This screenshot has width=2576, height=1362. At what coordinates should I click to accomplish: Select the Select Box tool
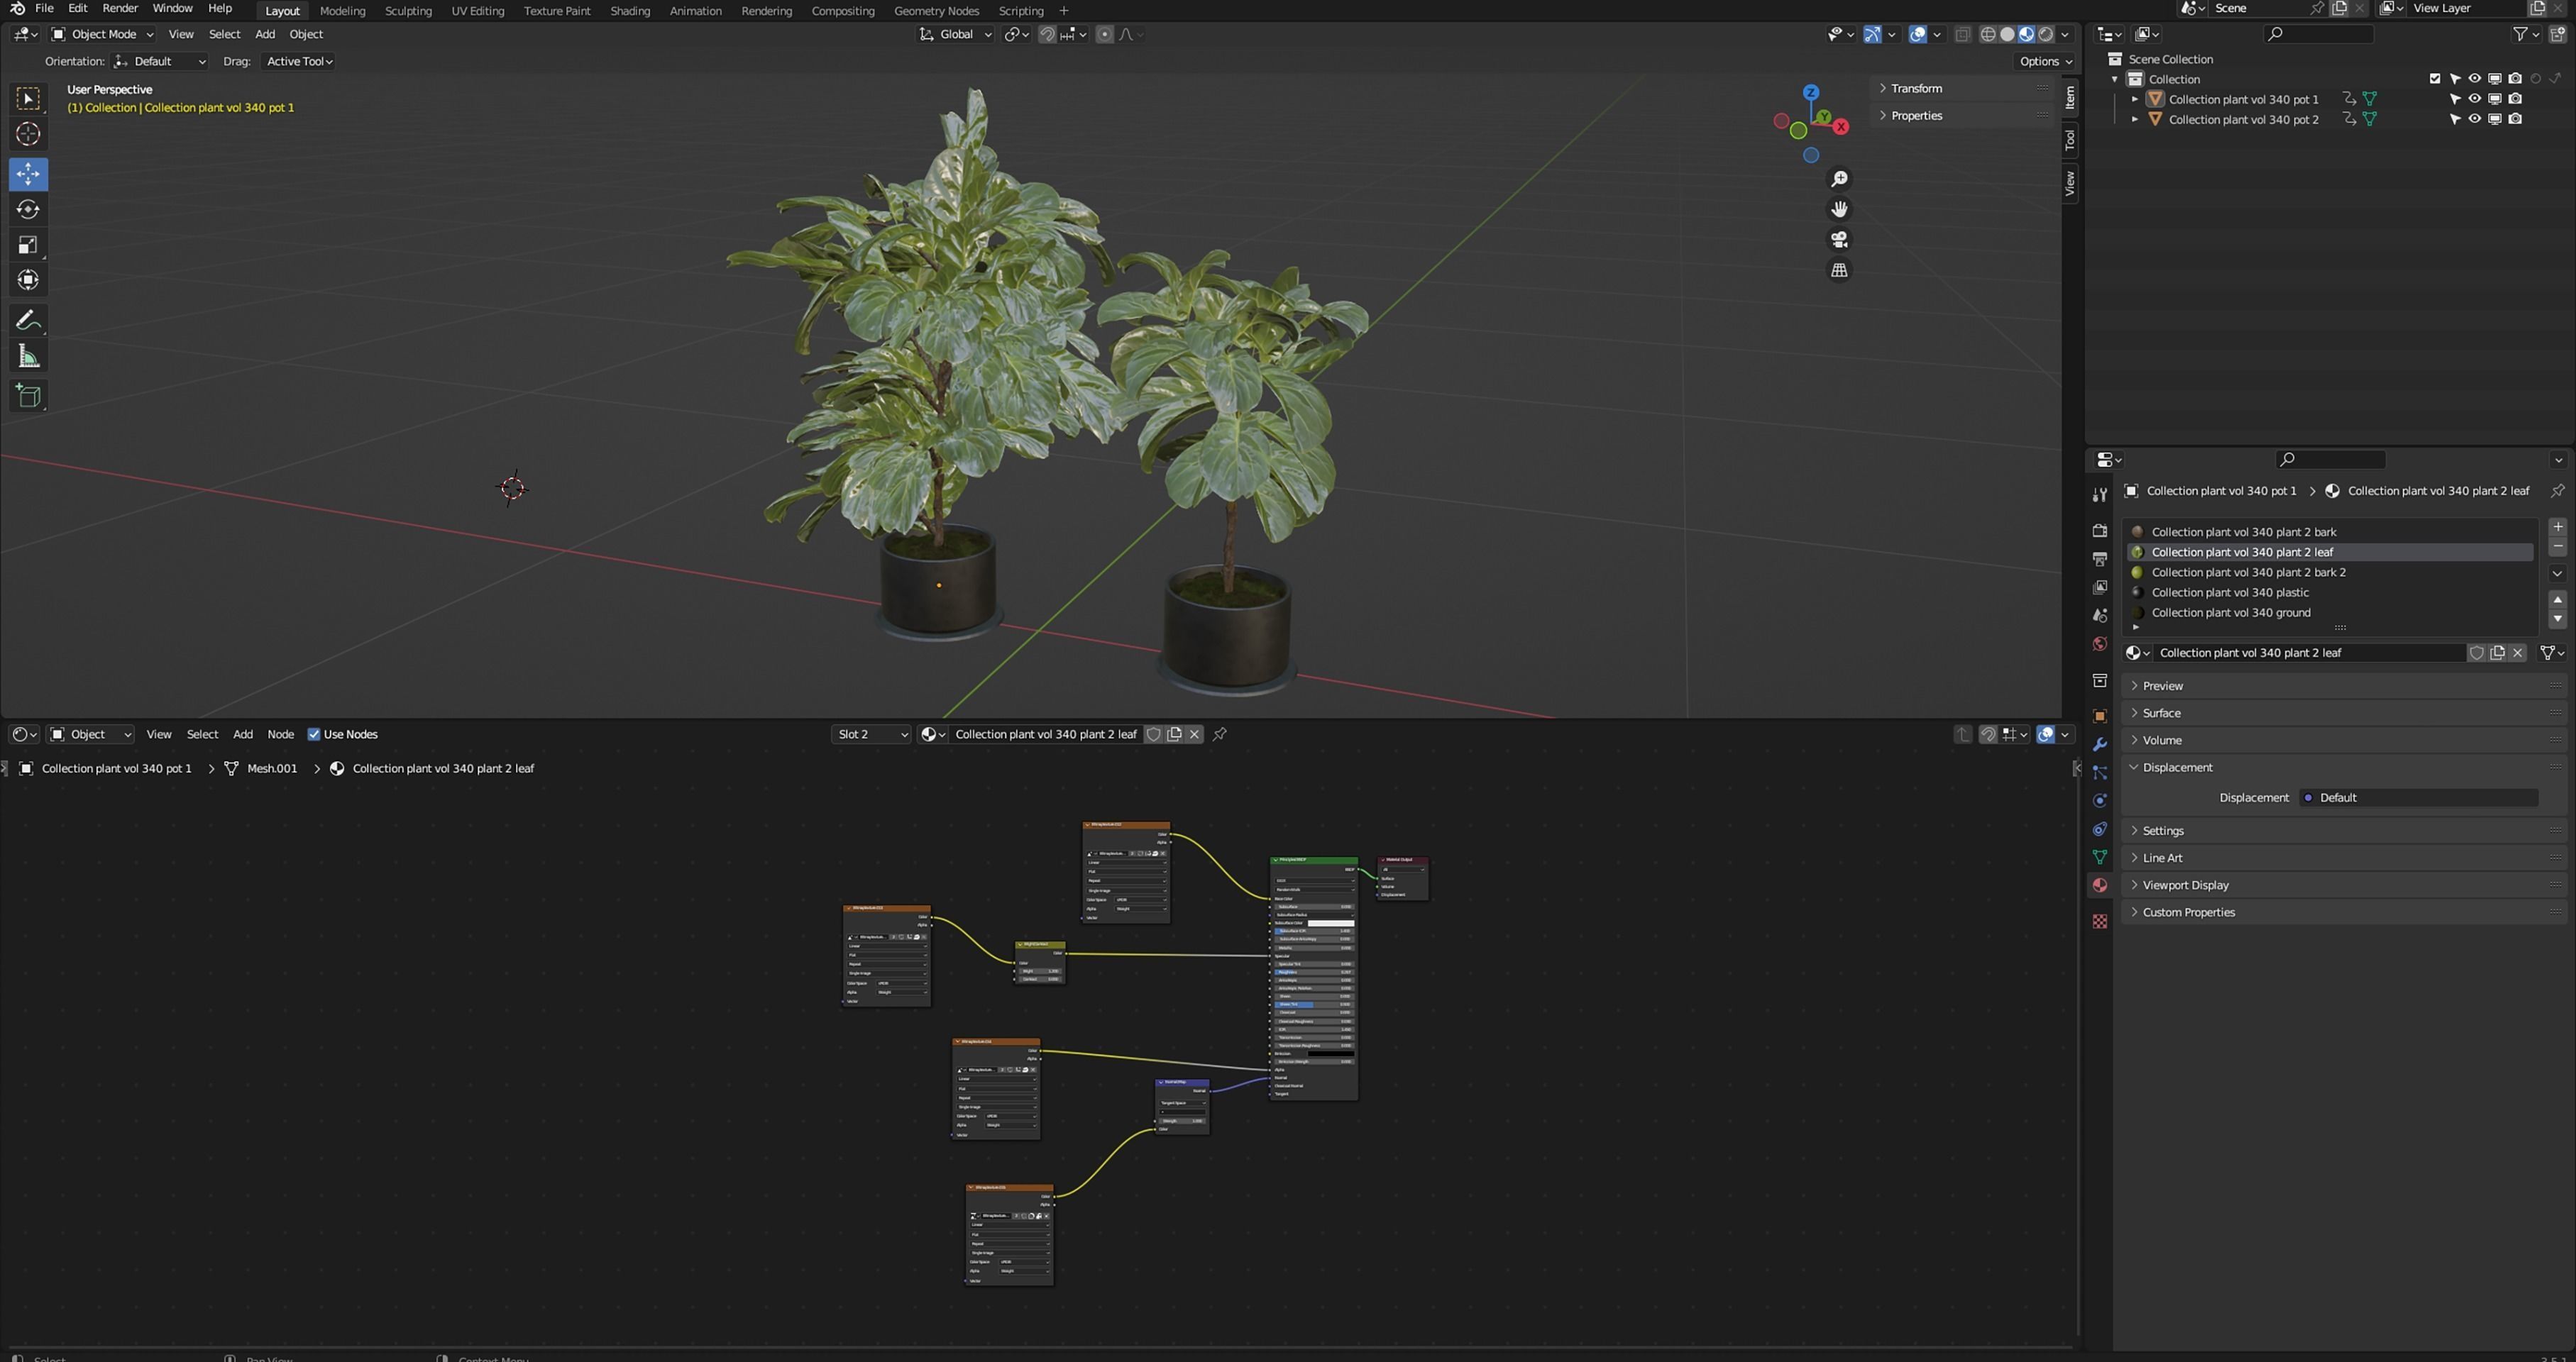pyautogui.click(x=28, y=98)
